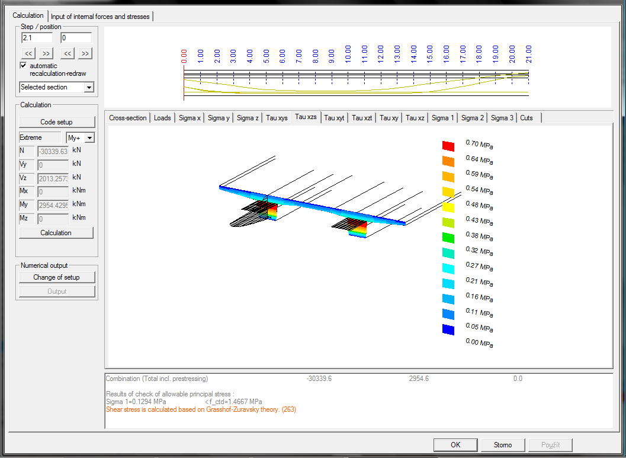Click the 0.00 MPa legend label
Viewport: 626px width, 458px height.
click(x=479, y=343)
